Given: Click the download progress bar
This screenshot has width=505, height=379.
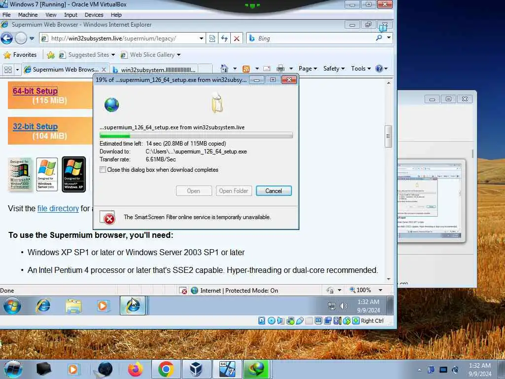Looking at the screenshot, I should click(x=196, y=135).
